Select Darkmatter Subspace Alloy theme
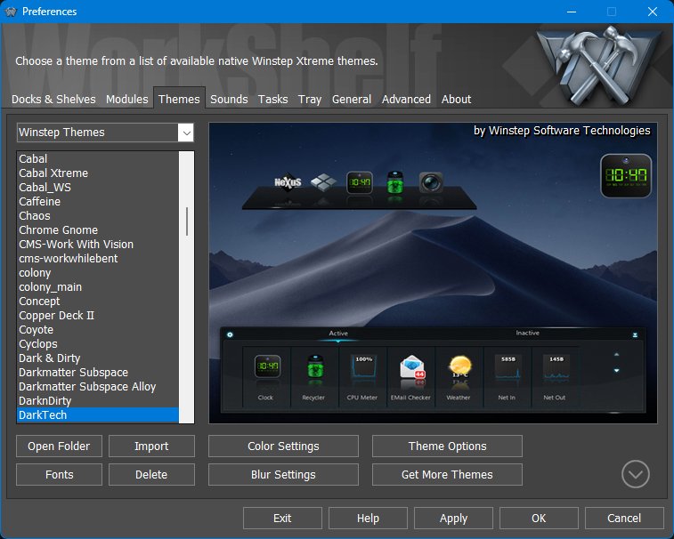The width and height of the screenshot is (674, 539). [x=98, y=387]
